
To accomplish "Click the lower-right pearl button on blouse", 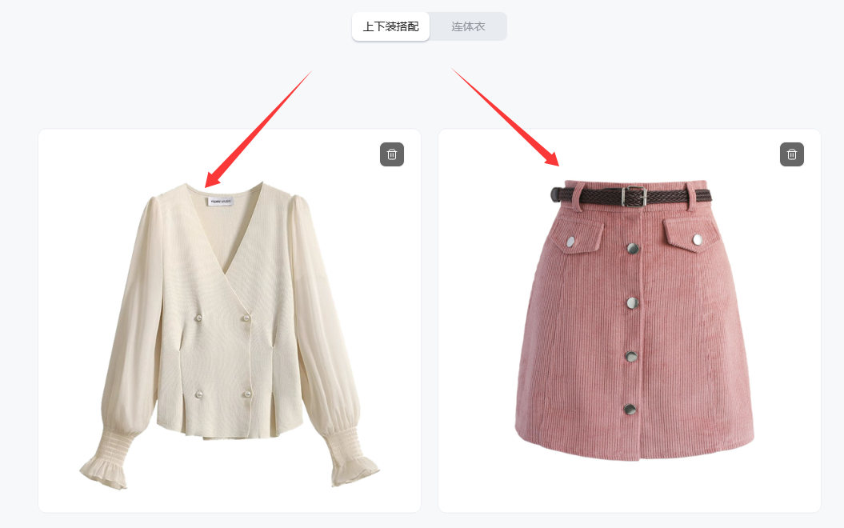I will [x=248, y=394].
